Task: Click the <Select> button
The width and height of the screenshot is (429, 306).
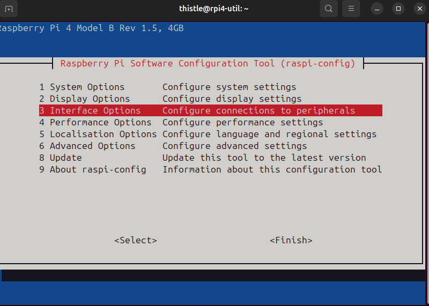Action: click(136, 240)
